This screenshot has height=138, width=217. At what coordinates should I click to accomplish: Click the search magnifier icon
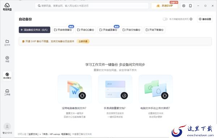(39, 6)
